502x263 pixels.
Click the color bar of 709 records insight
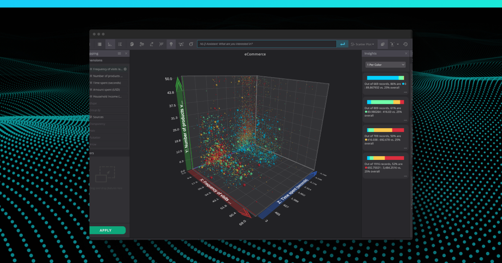[385, 130]
